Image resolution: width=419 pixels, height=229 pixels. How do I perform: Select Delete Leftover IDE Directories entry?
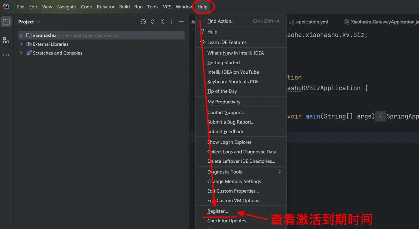[241, 161]
